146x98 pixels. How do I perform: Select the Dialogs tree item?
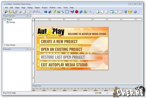(12, 22)
